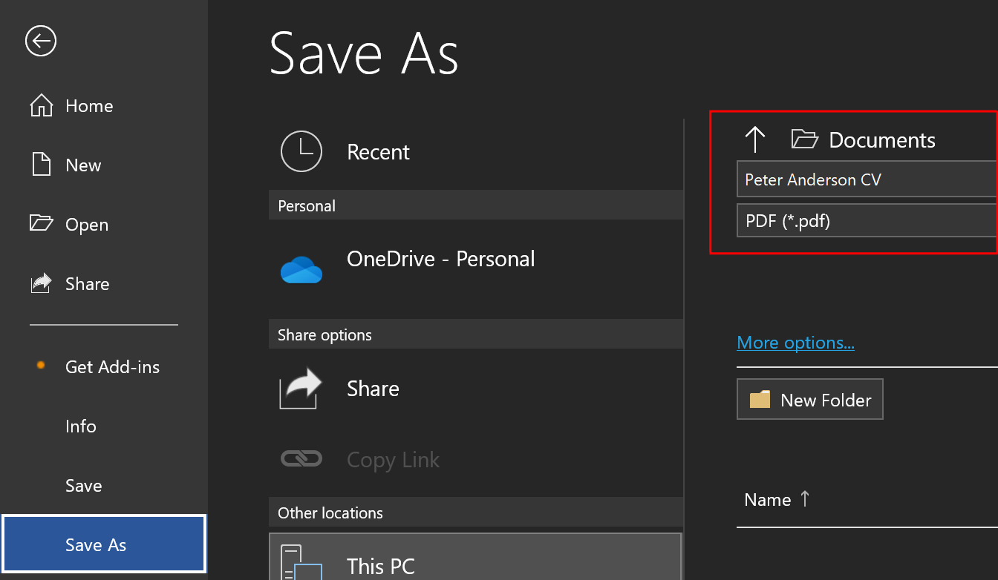Image resolution: width=998 pixels, height=580 pixels.
Task: Click the Share arrow icon
Action: (x=301, y=388)
